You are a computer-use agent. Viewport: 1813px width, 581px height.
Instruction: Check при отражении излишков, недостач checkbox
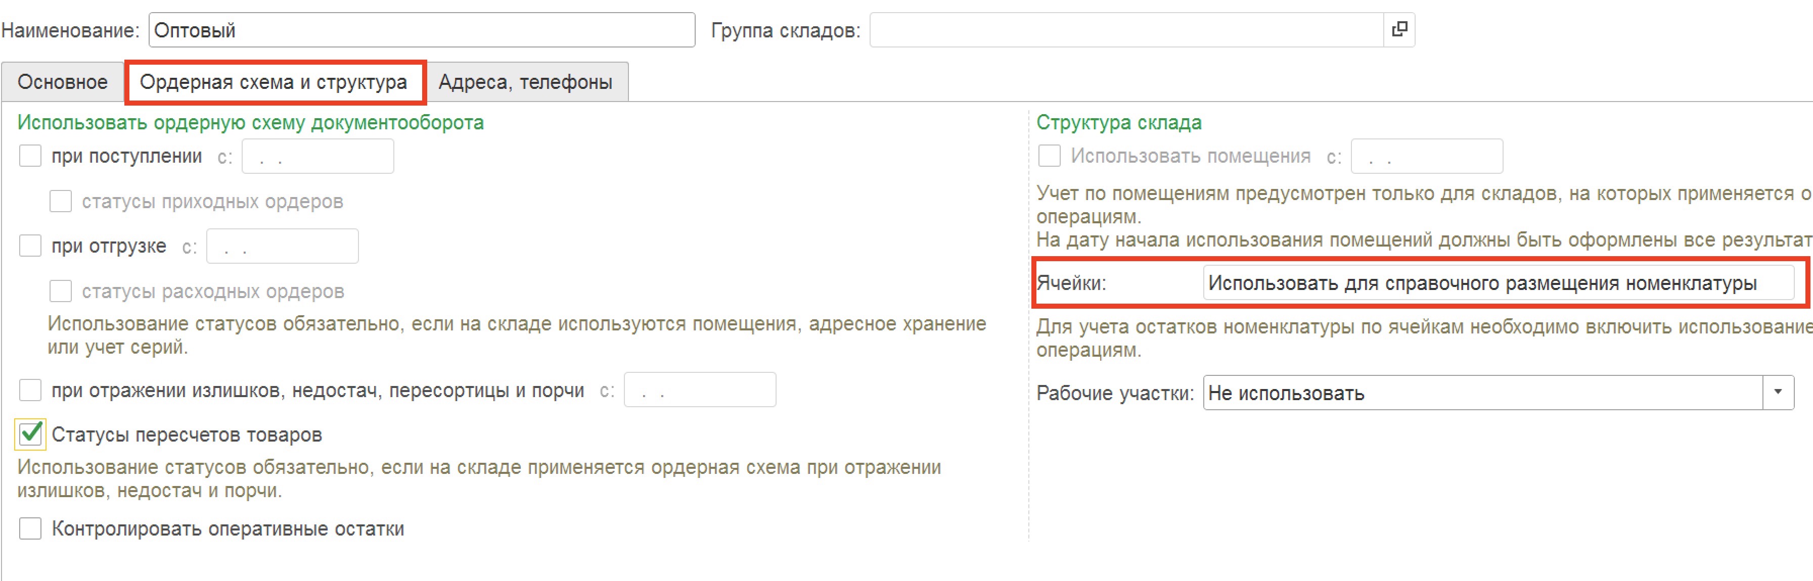[x=30, y=390]
